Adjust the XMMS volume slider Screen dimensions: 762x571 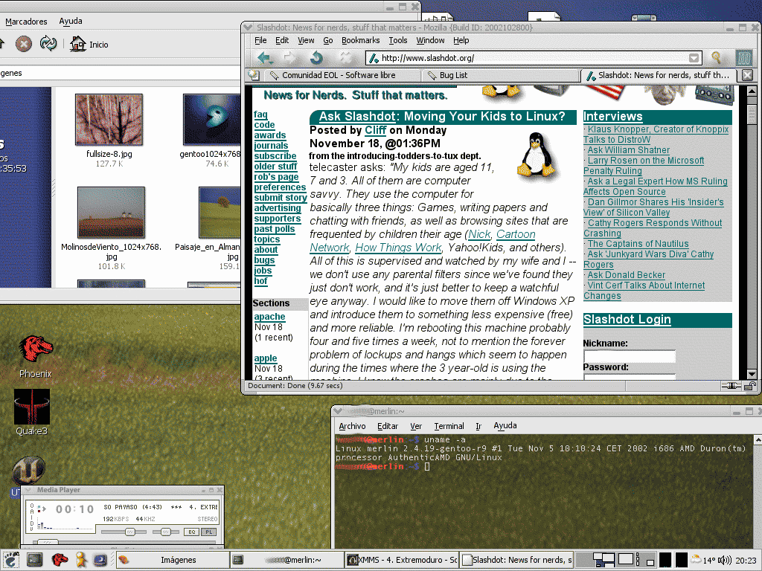(129, 532)
